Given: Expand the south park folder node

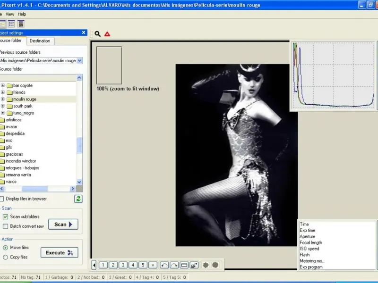Looking at the screenshot, I should 3,106.
